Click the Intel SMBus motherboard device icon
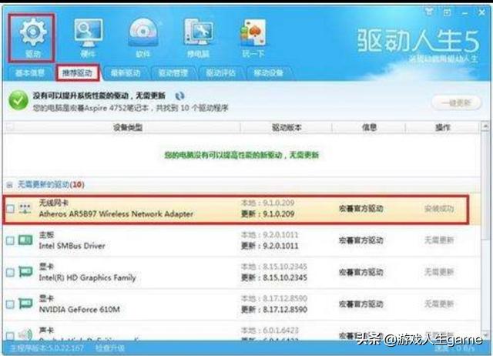This screenshot has width=493, height=356. [x=25, y=240]
